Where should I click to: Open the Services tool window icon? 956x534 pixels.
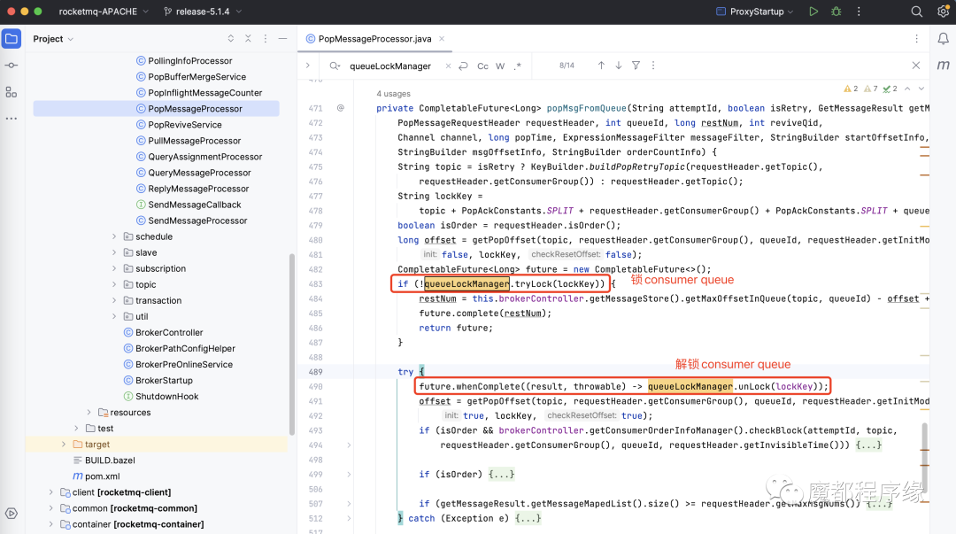[x=12, y=514]
